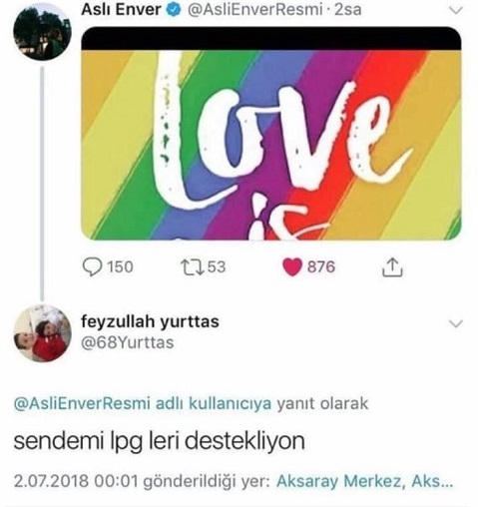Click the reply speech bubble icon
This screenshot has width=478, height=507.
(x=92, y=267)
